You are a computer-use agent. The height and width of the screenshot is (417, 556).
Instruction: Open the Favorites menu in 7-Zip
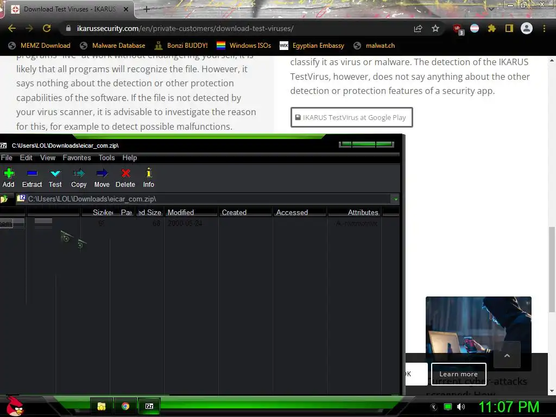pos(77,158)
